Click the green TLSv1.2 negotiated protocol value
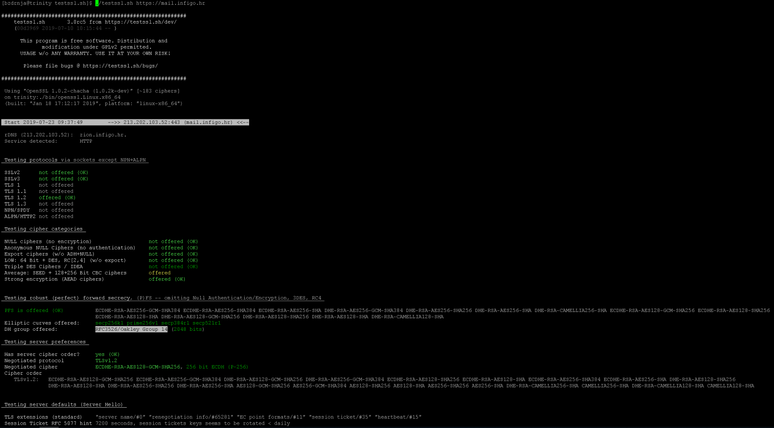The height and width of the screenshot is (428, 774). pos(106,361)
